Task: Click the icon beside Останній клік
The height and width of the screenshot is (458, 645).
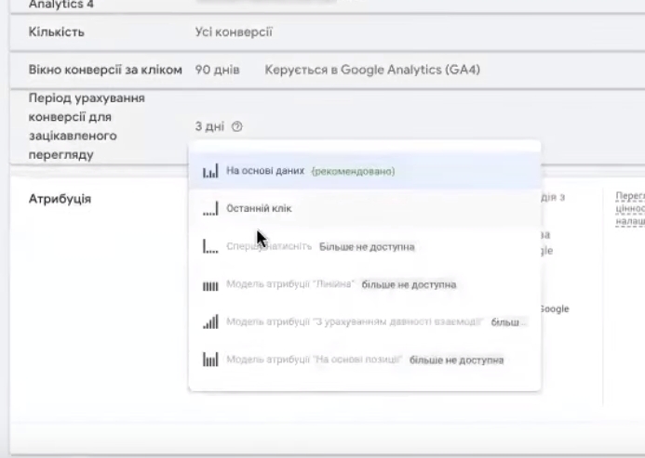Action: click(x=210, y=209)
